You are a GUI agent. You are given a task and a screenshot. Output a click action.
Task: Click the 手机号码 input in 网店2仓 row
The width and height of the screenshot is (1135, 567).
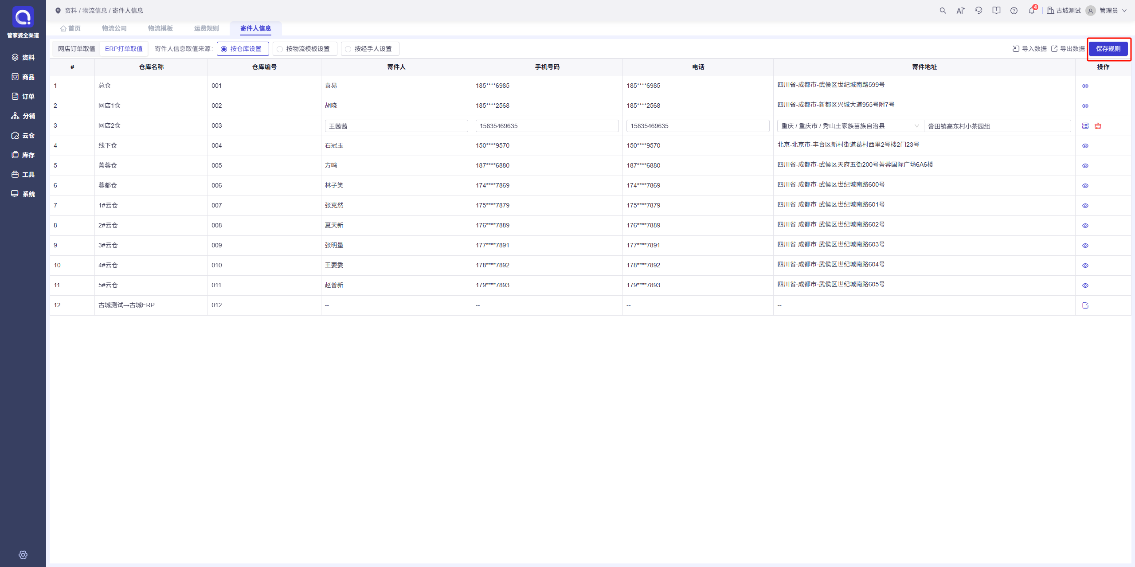coord(547,126)
